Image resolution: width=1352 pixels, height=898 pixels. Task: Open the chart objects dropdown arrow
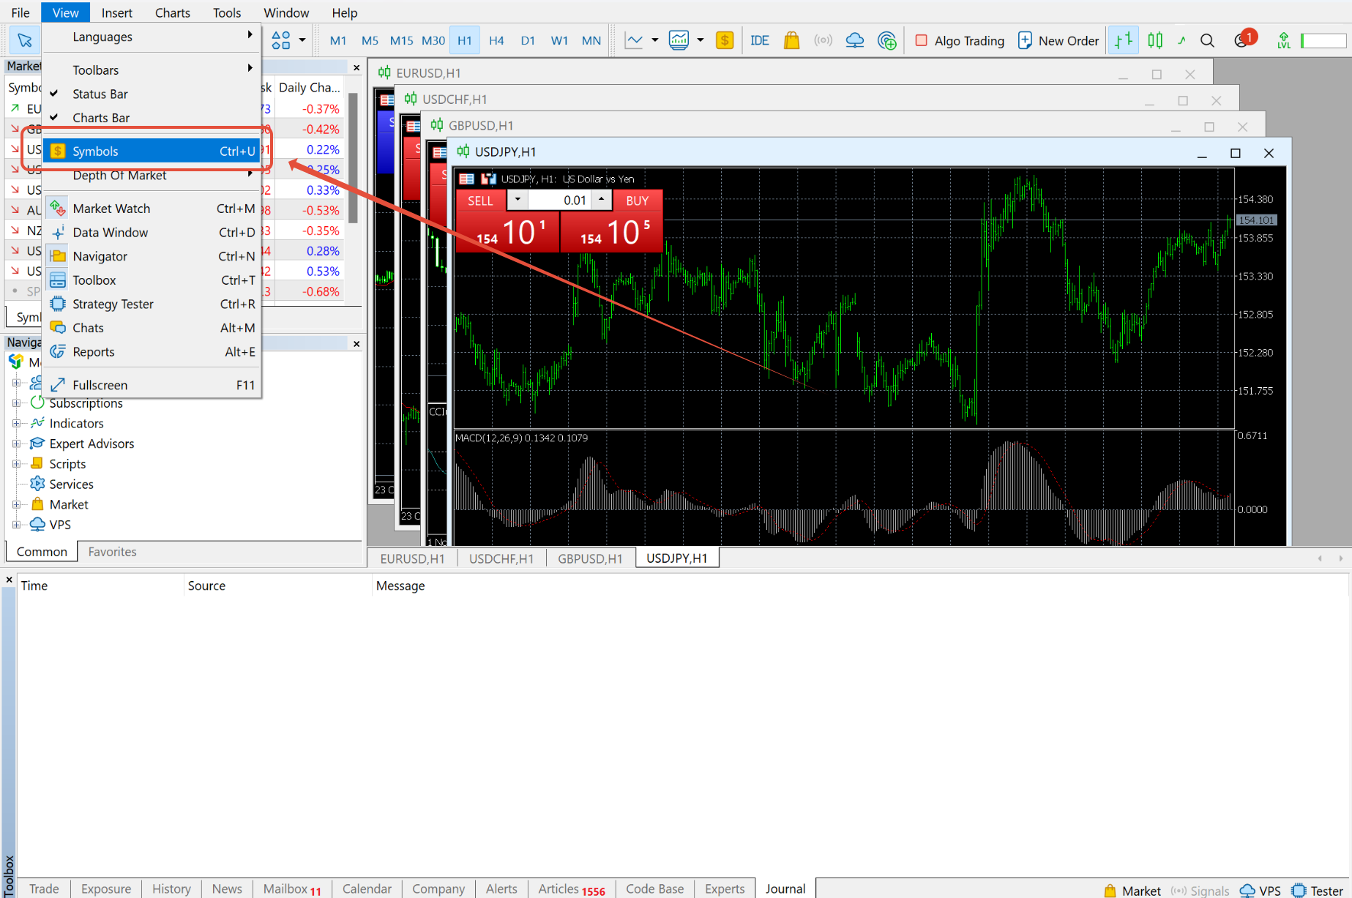point(302,40)
